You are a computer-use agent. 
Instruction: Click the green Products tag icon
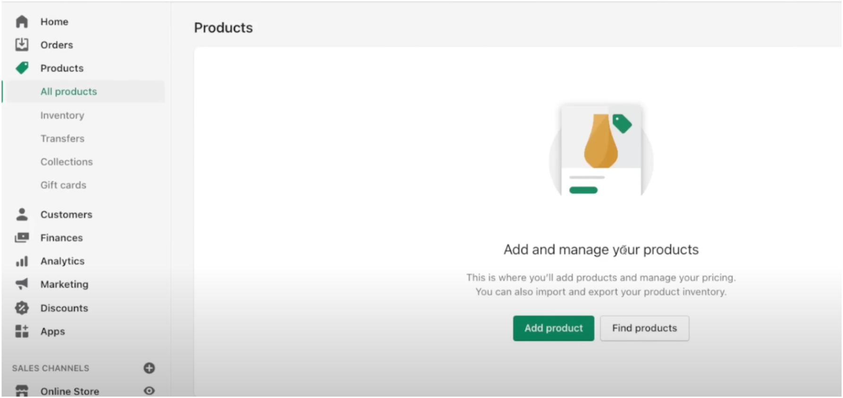coord(22,68)
